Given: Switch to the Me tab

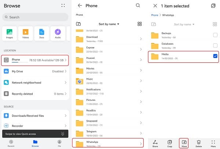Looking at the screenshot, I should [x=59, y=144].
